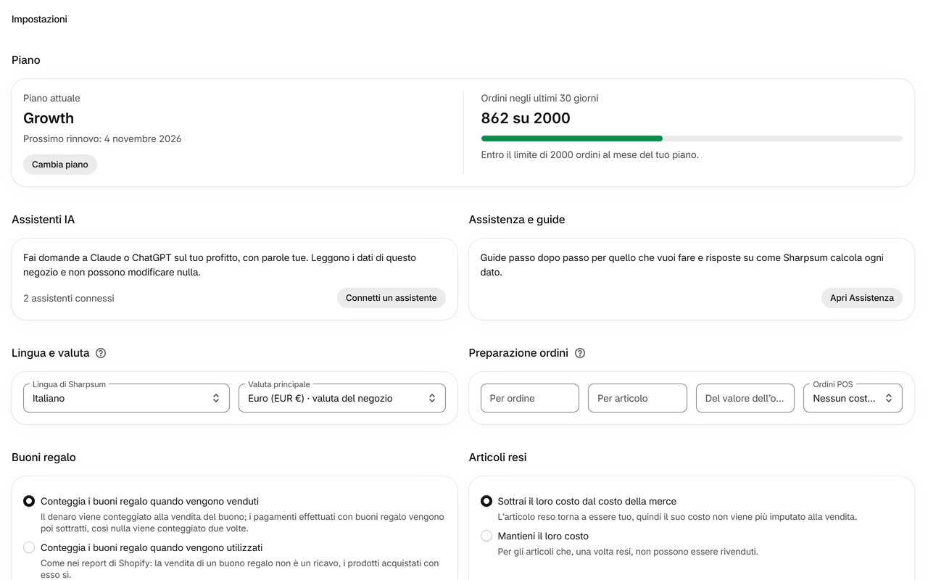
Task: Select the Mantieni il loro costo option
Action: tap(486, 536)
